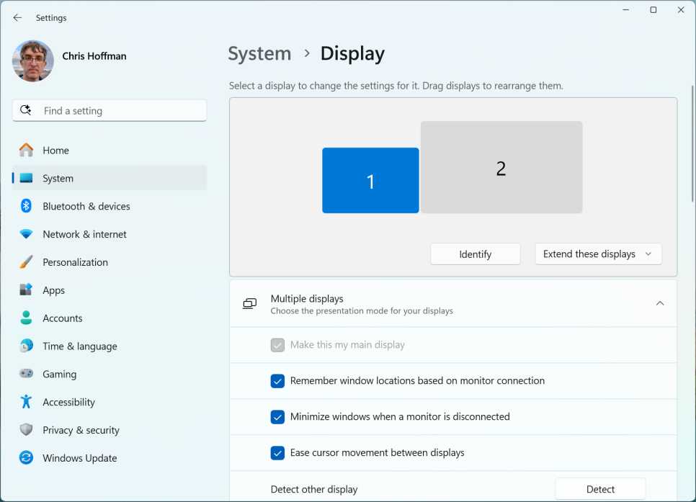Viewport: 696px width, 502px height.
Task: Select the Gaming controller icon
Action: click(26, 374)
